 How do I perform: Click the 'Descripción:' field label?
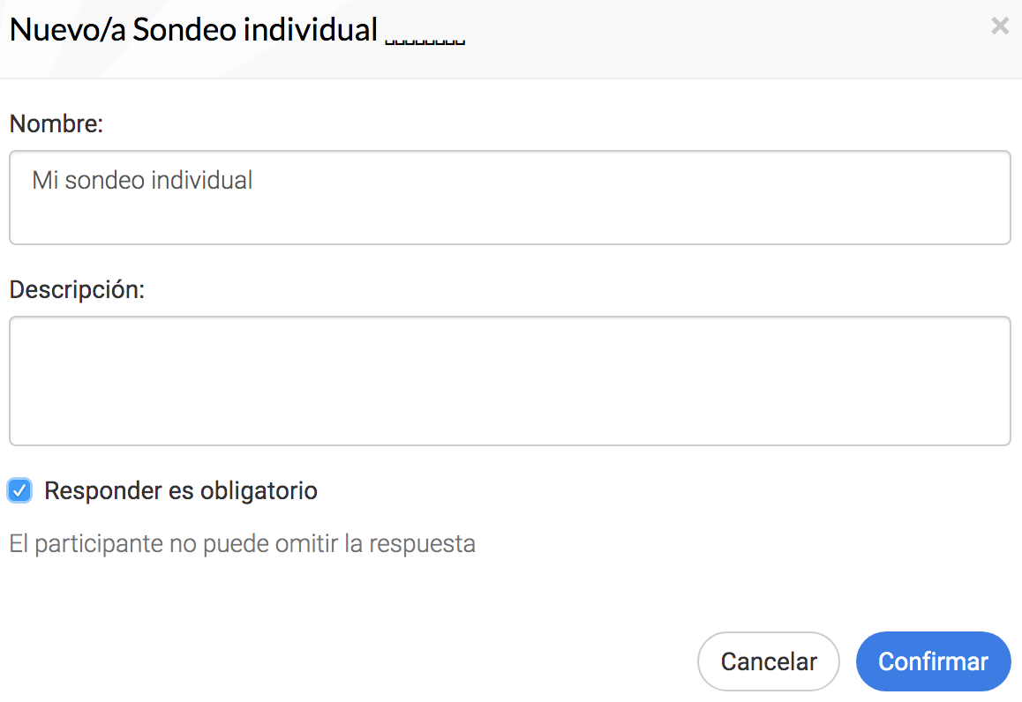[77, 290]
